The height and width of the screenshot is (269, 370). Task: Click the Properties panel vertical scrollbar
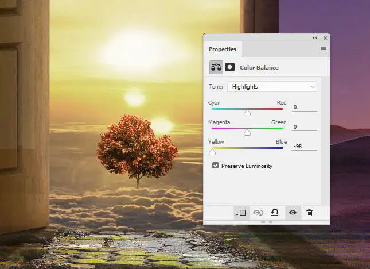click(326, 141)
